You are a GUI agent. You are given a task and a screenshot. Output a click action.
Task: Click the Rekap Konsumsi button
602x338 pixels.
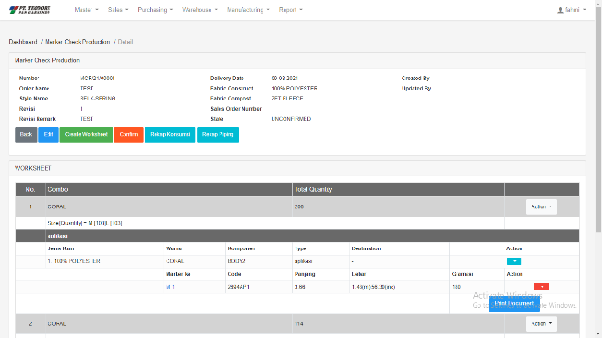170,134
